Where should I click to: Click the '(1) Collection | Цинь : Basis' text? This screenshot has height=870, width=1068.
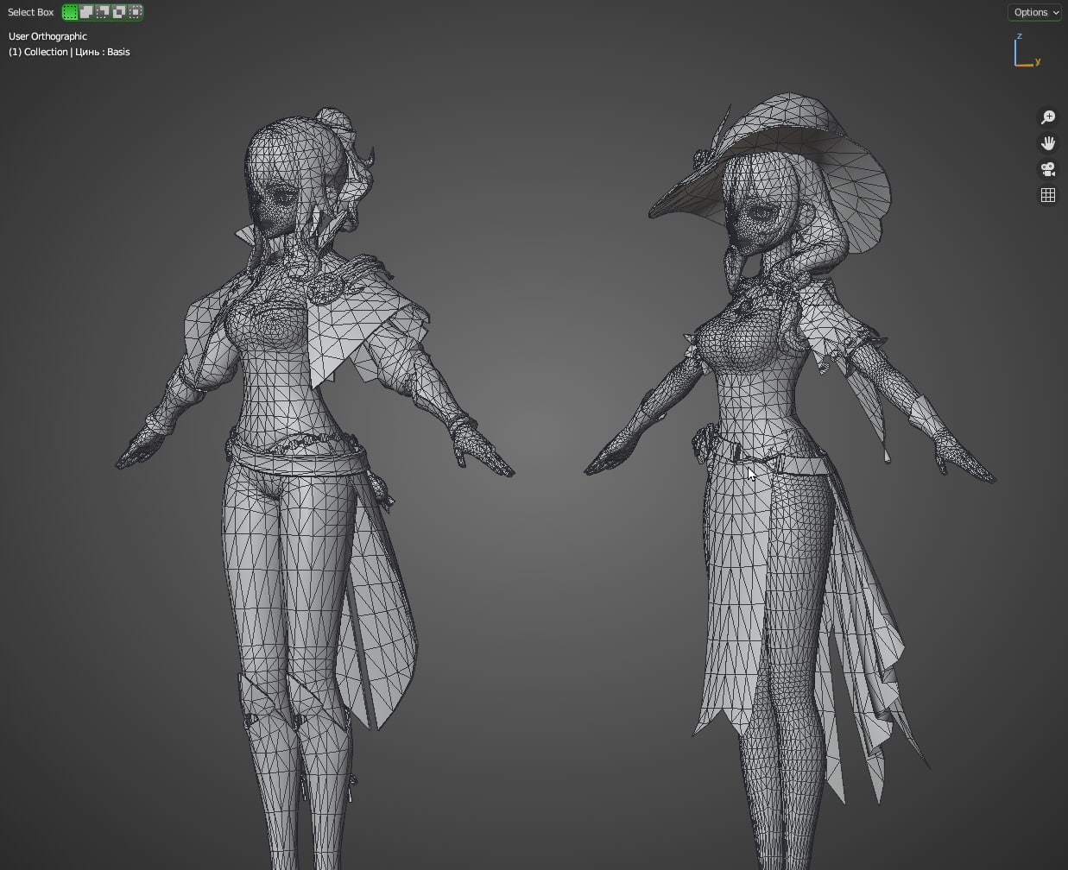pos(69,52)
